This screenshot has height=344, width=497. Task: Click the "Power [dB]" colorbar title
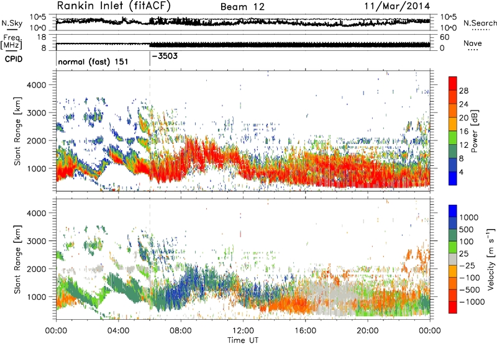[474, 131]
